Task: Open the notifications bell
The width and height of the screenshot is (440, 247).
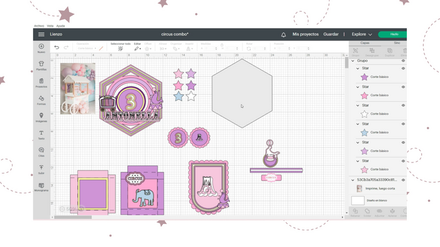Action: 283,35
